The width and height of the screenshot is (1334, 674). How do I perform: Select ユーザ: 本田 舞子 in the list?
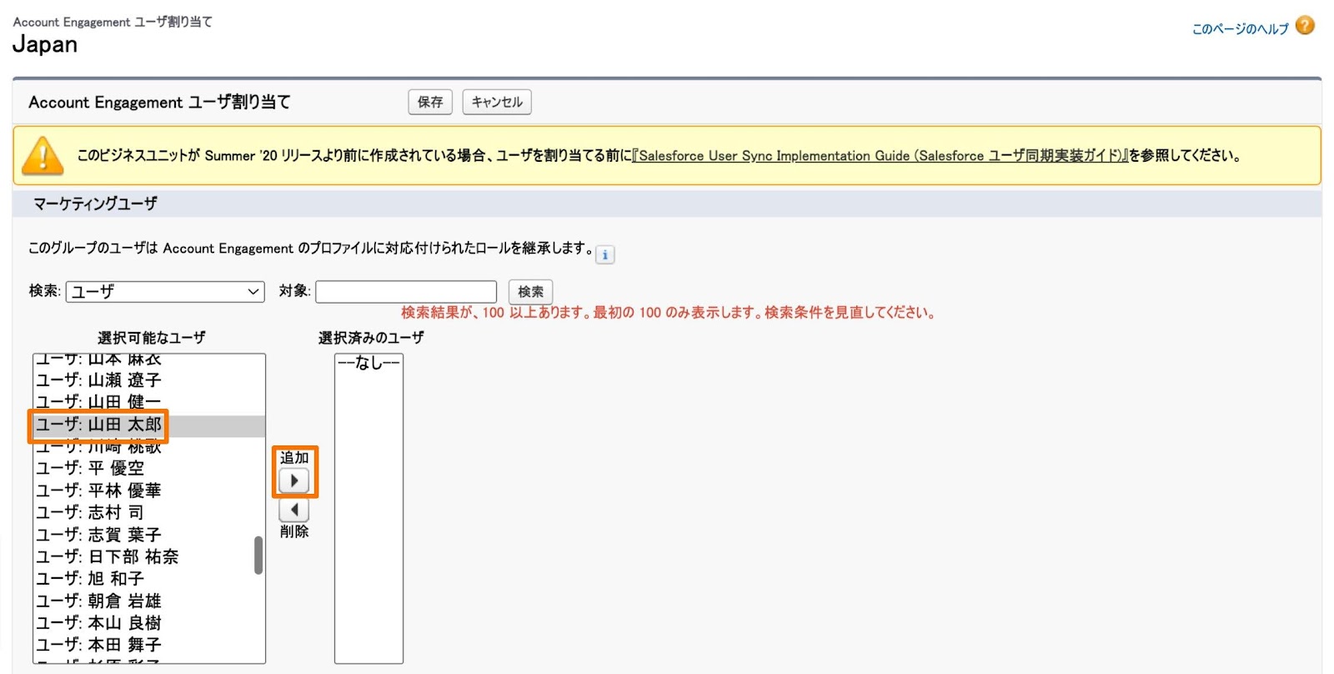148,645
